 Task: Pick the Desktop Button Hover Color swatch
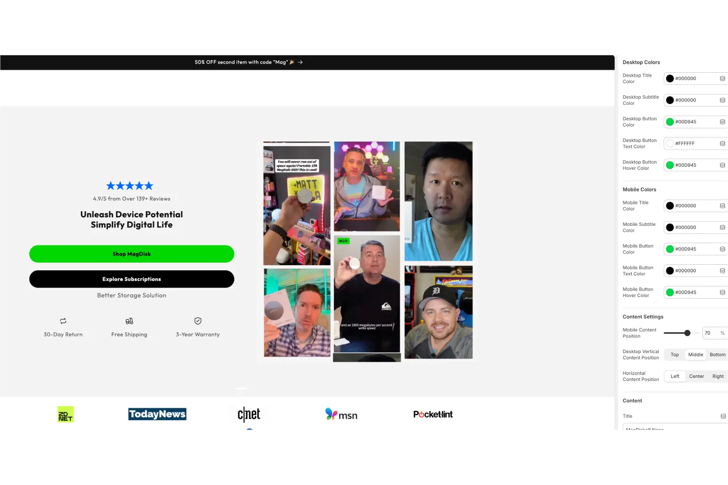pyautogui.click(x=670, y=165)
